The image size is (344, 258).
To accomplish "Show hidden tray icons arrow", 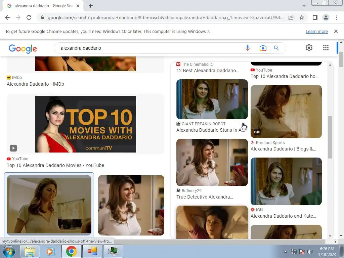I will pyautogui.click(x=286, y=252).
